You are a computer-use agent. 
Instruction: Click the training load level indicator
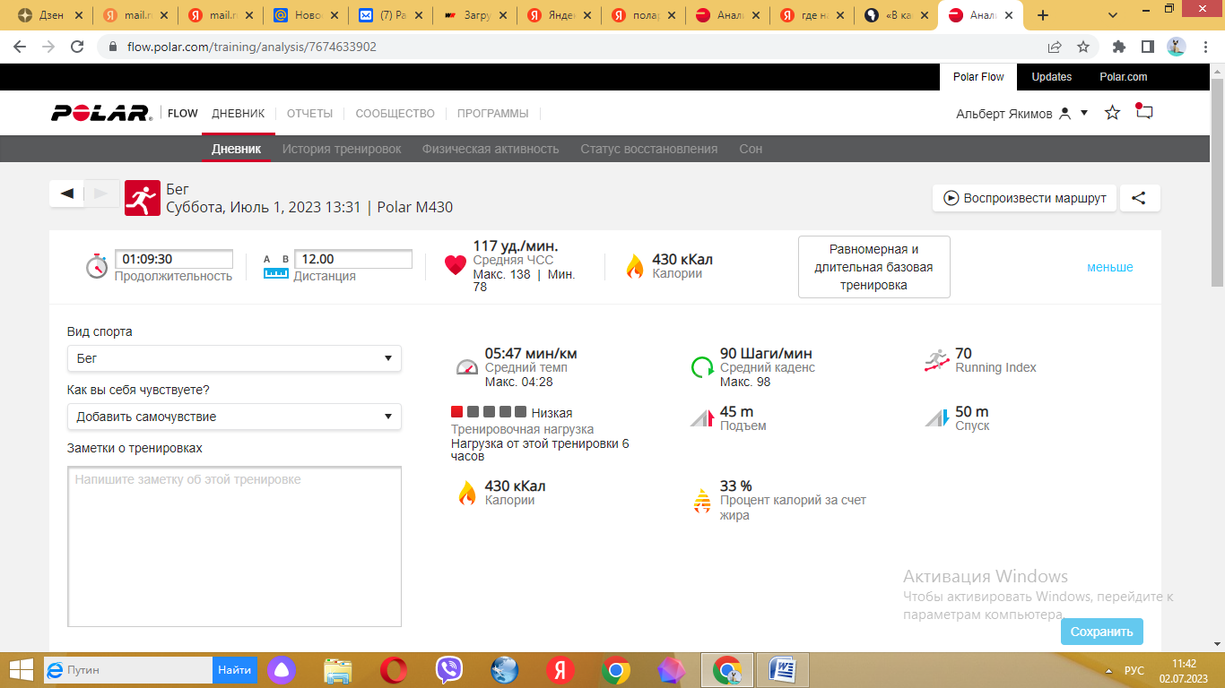[x=489, y=412]
